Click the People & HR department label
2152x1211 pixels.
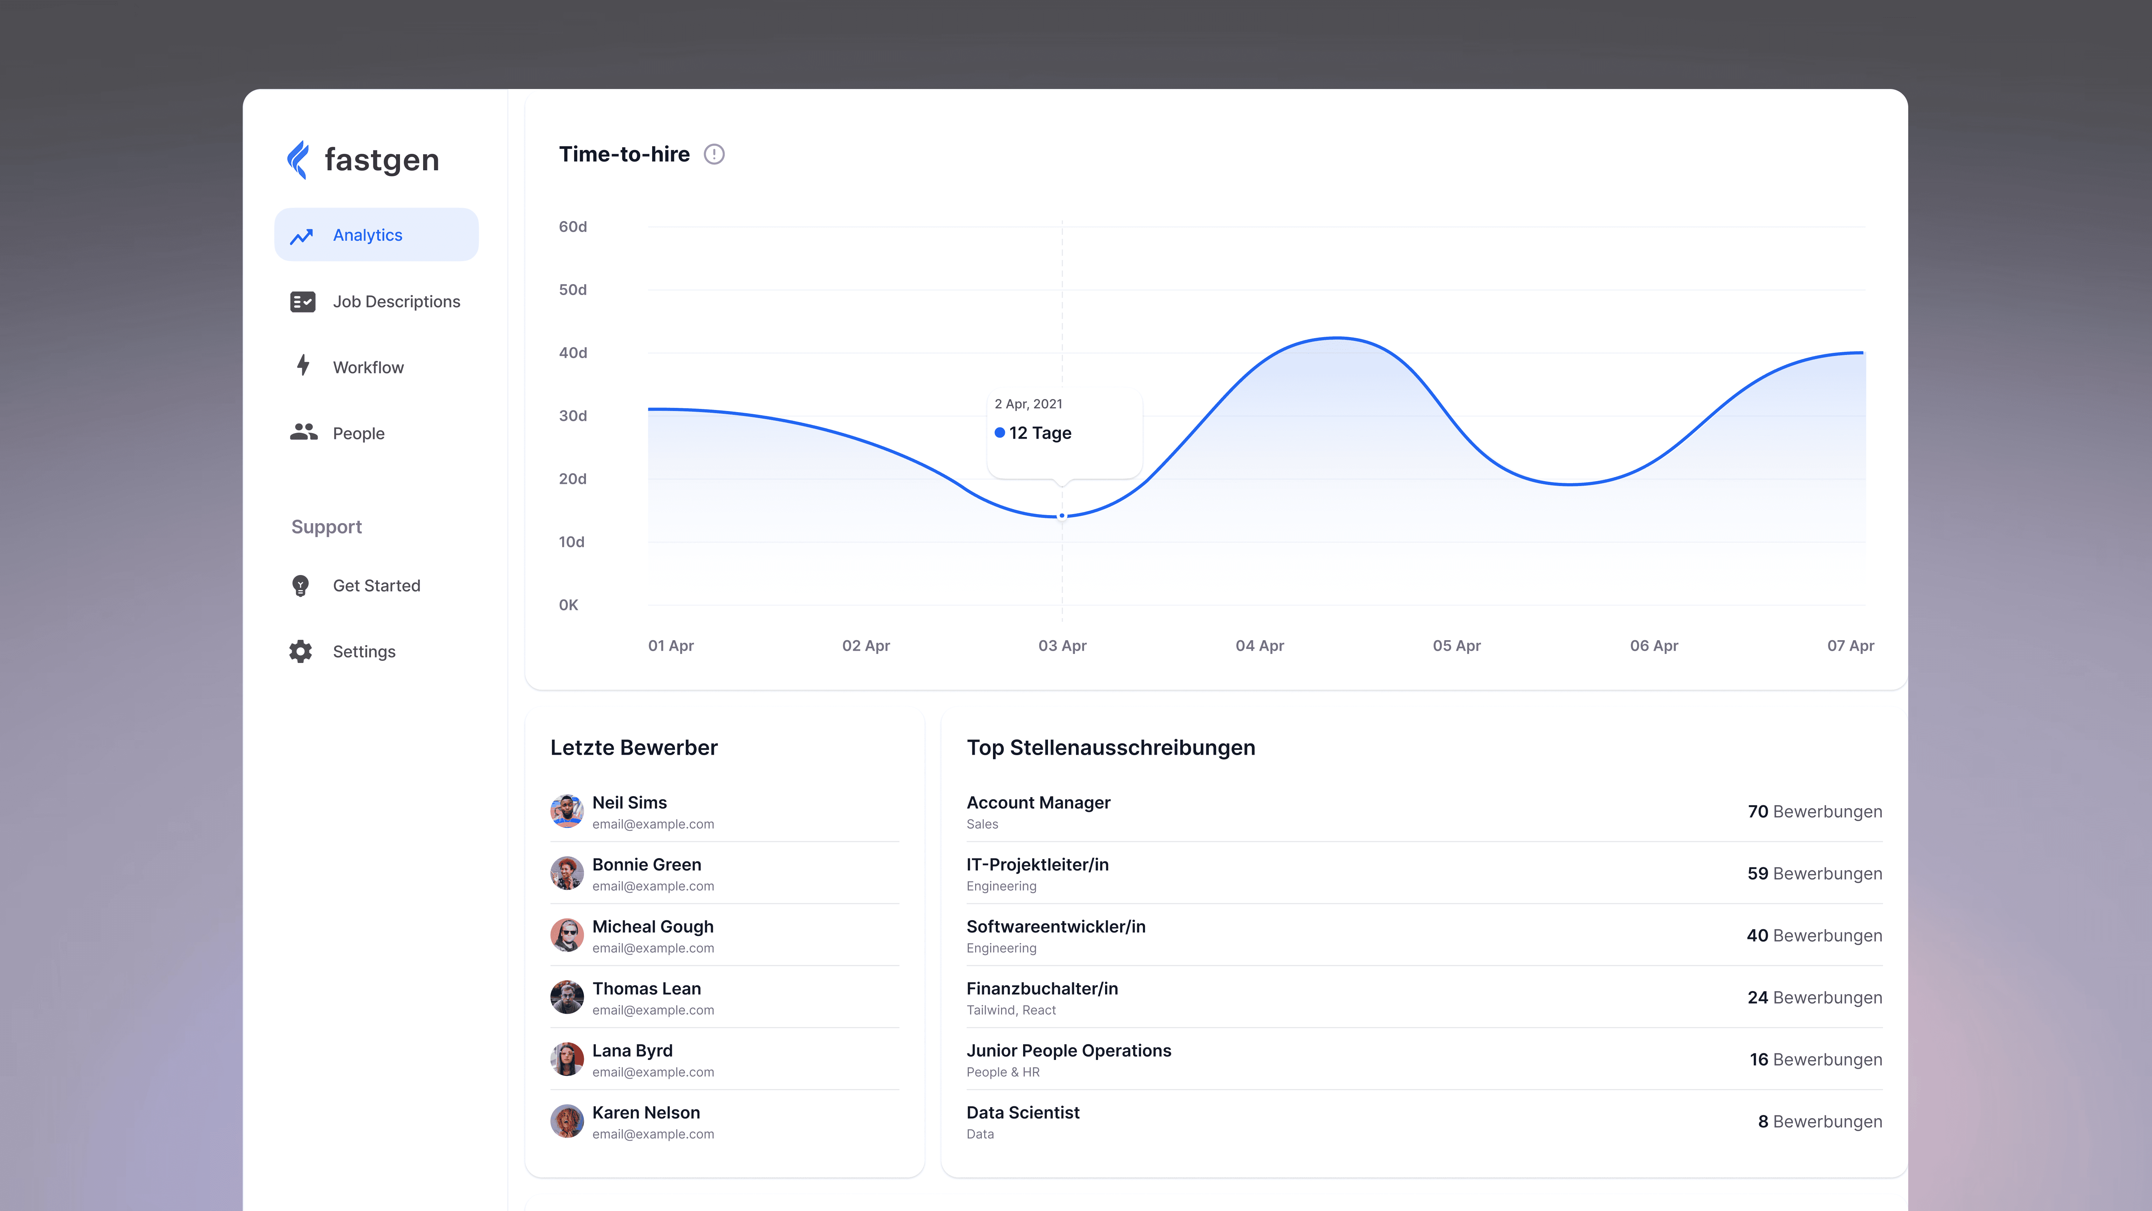click(x=1002, y=1072)
